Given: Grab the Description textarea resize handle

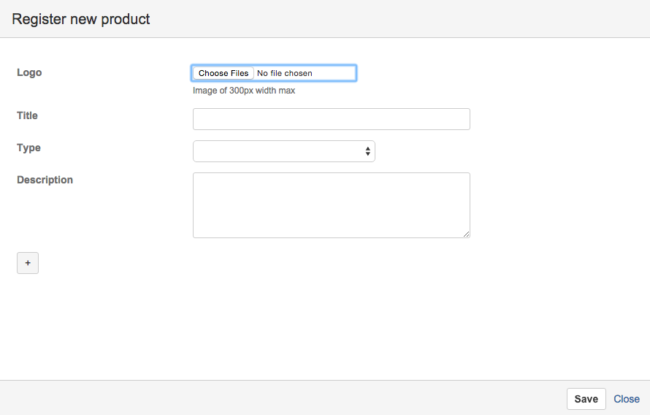Looking at the screenshot, I should pos(467,235).
